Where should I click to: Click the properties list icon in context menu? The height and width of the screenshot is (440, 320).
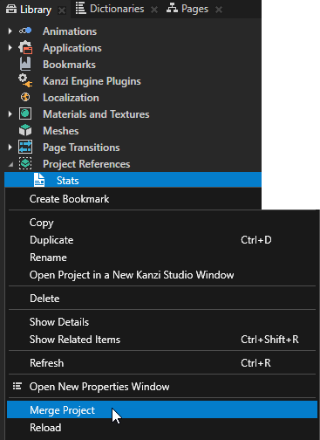coord(17,387)
